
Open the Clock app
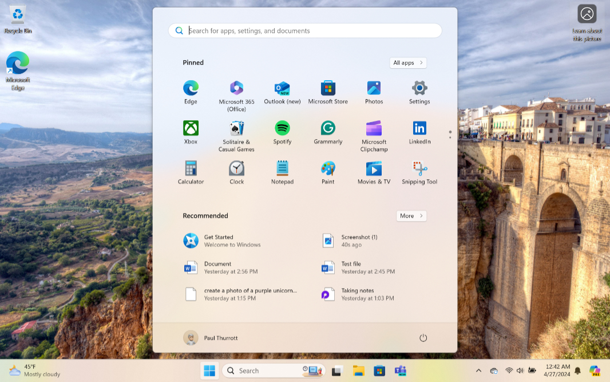coord(236,168)
